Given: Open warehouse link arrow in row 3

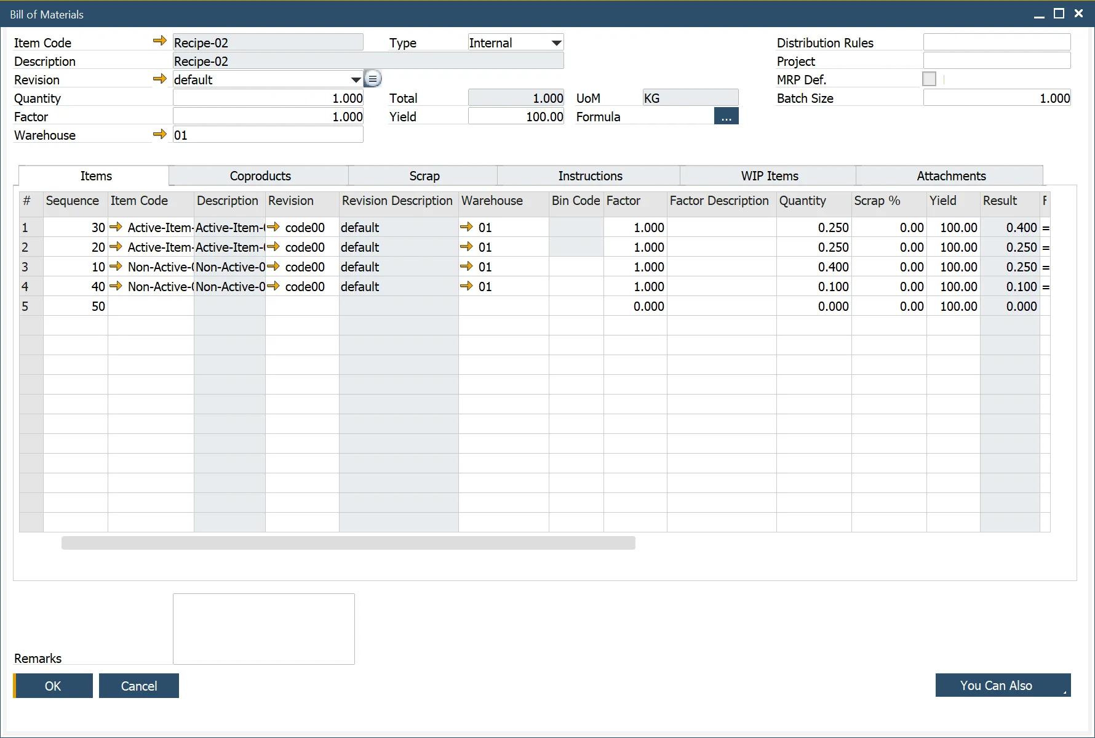Looking at the screenshot, I should click(x=466, y=267).
